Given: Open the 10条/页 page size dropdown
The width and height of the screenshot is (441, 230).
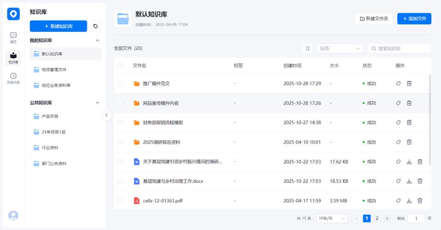Looking at the screenshot, I should pyautogui.click(x=332, y=218).
